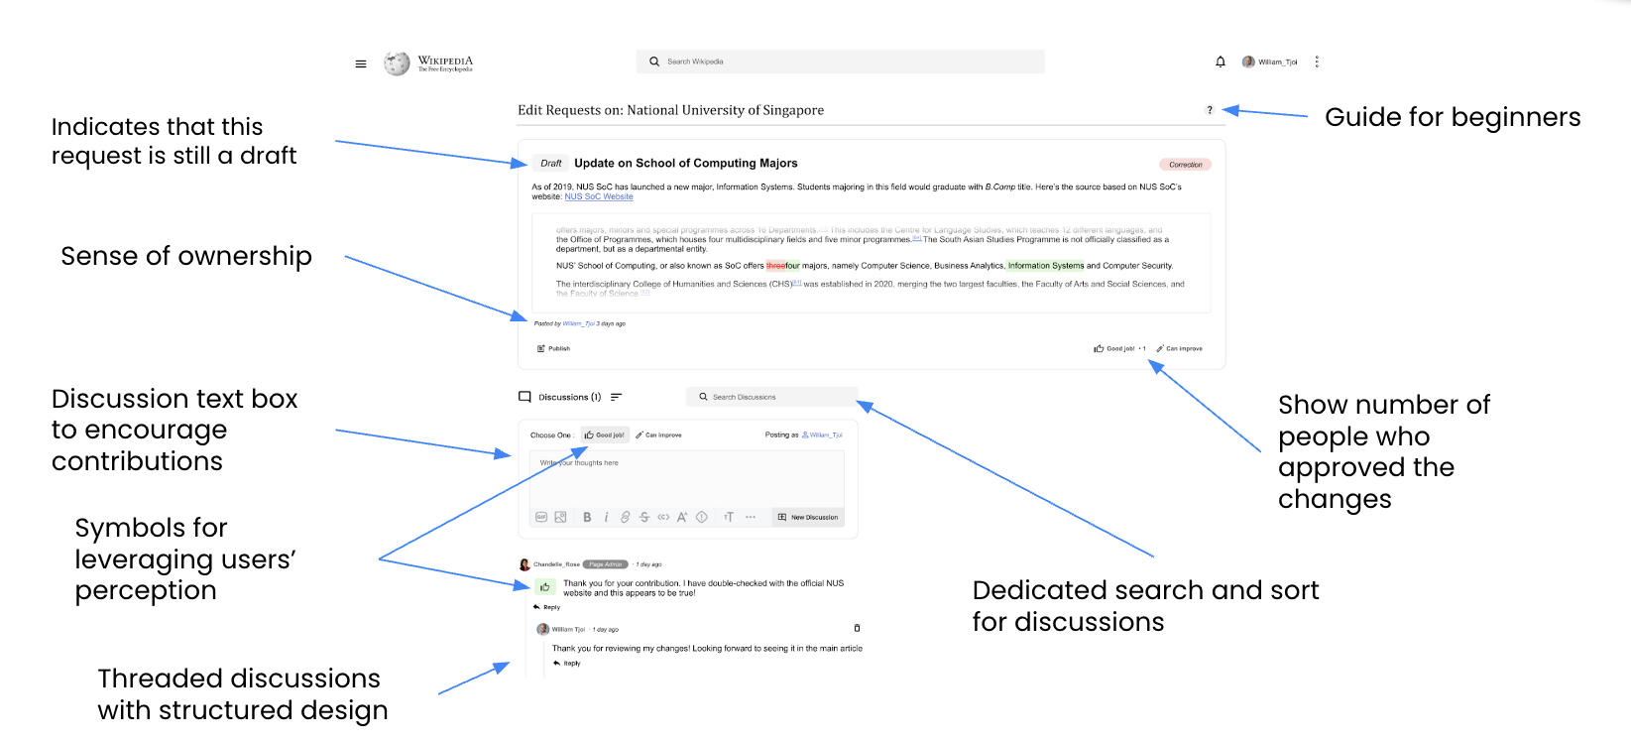Select the 'Good job!' option in Choose One
Image resolution: width=1631 pixels, height=742 pixels.
(605, 434)
